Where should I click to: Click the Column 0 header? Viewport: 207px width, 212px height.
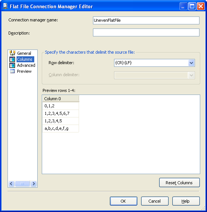point(61,99)
